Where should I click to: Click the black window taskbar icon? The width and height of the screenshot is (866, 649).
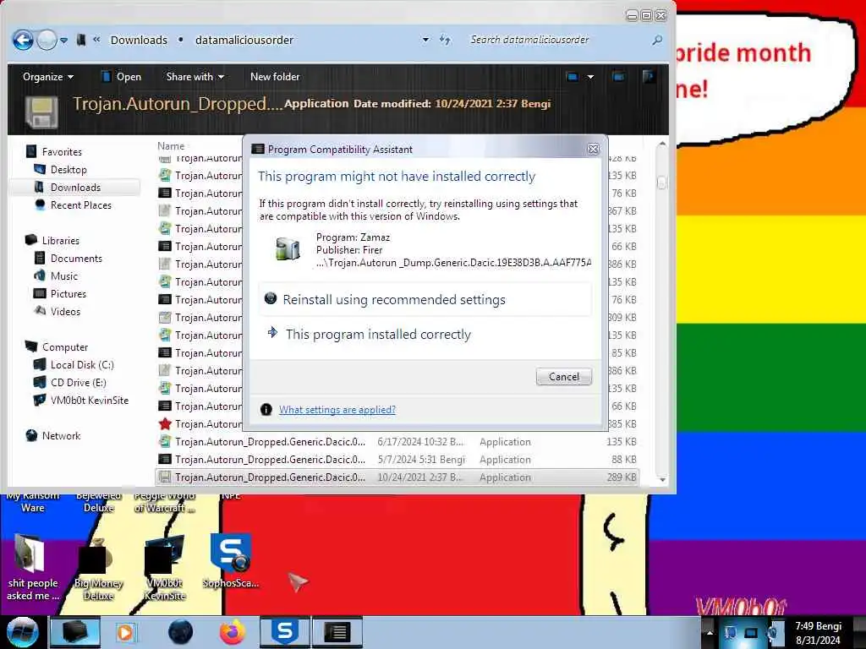pos(337,632)
